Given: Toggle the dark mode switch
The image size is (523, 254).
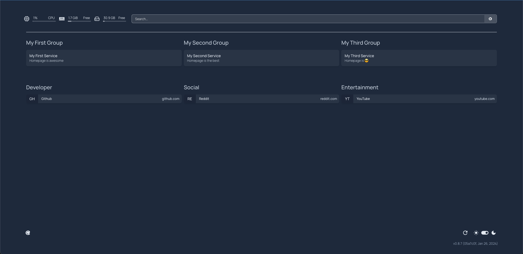Looking at the screenshot, I should [485, 233].
